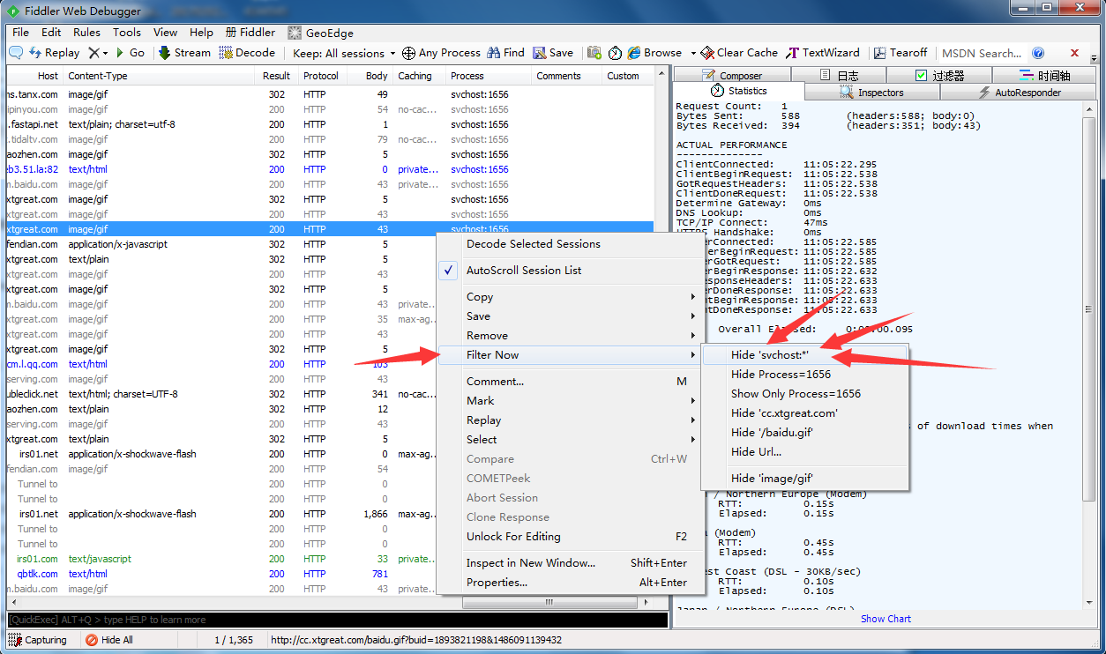Sort sessions by Result column header

277,76
